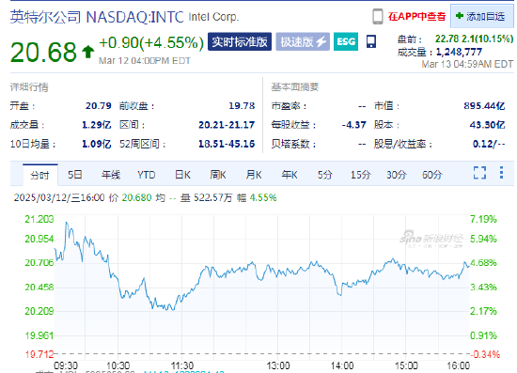Click the 区间 value 20.21-21.17
The height and width of the screenshot is (373, 517).
(227, 125)
